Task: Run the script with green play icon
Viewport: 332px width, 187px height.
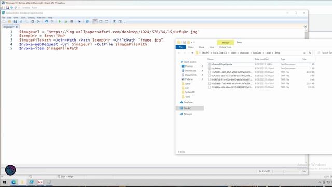Action: [60, 22]
